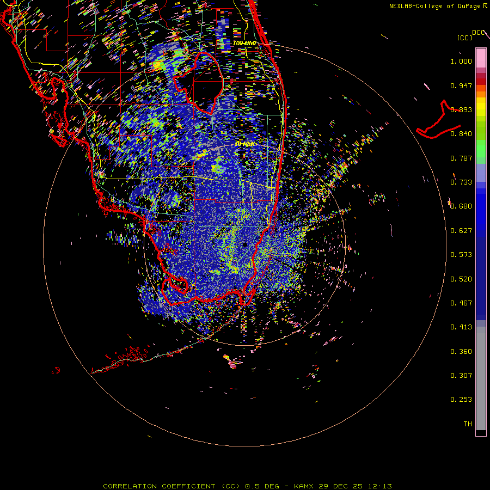Select the 0.733 legend value
The image size is (490, 490).
461,182
